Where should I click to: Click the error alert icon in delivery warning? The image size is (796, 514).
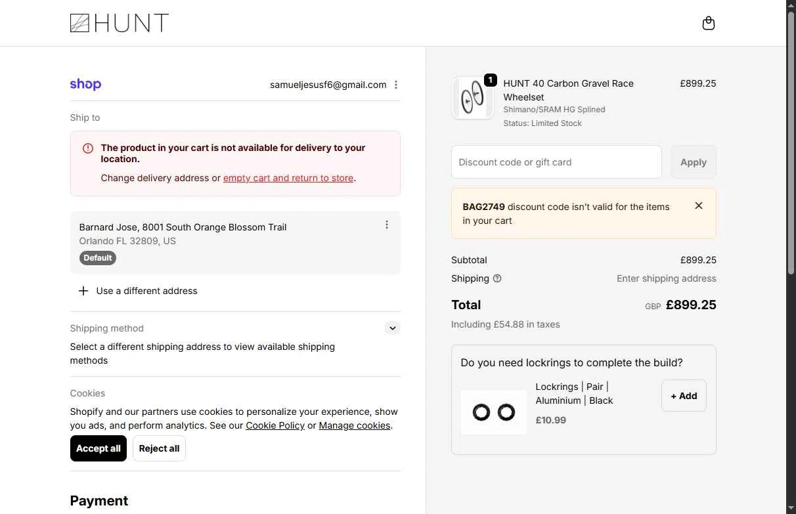(x=88, y=148)
